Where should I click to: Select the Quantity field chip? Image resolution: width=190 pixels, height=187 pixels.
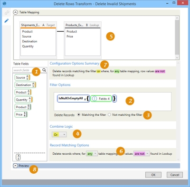(24, 100)
